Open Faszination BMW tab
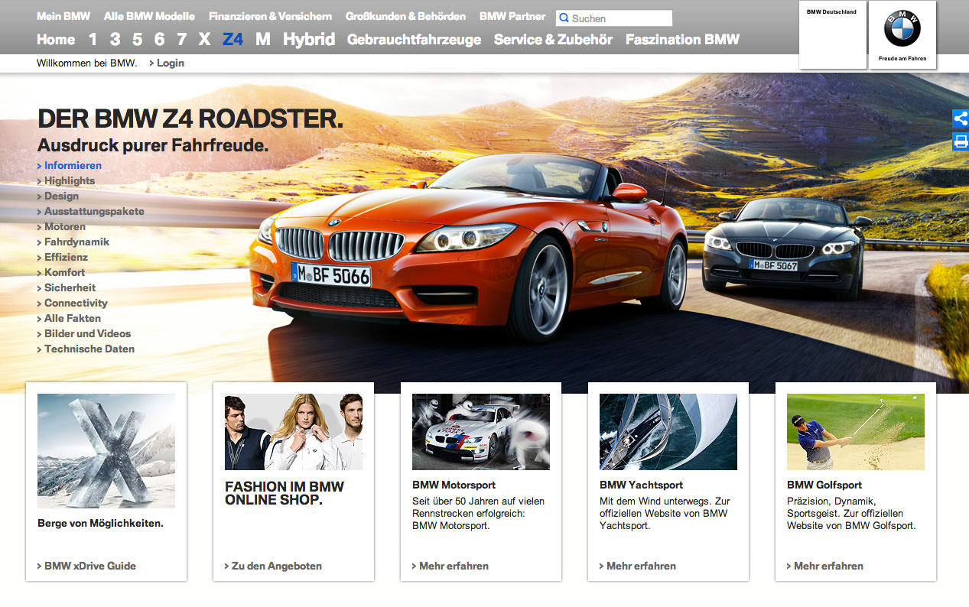 682,39
